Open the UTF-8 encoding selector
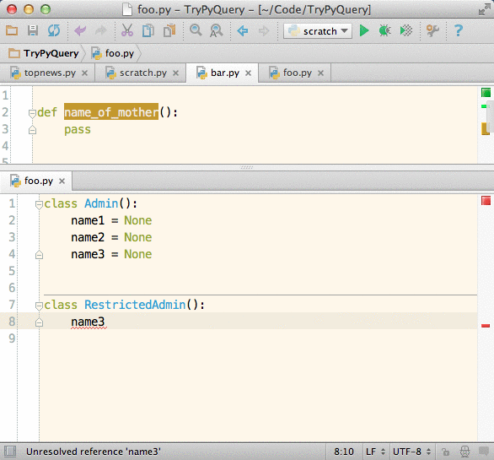This screenshot has height=460, width=494. (411, 452)
